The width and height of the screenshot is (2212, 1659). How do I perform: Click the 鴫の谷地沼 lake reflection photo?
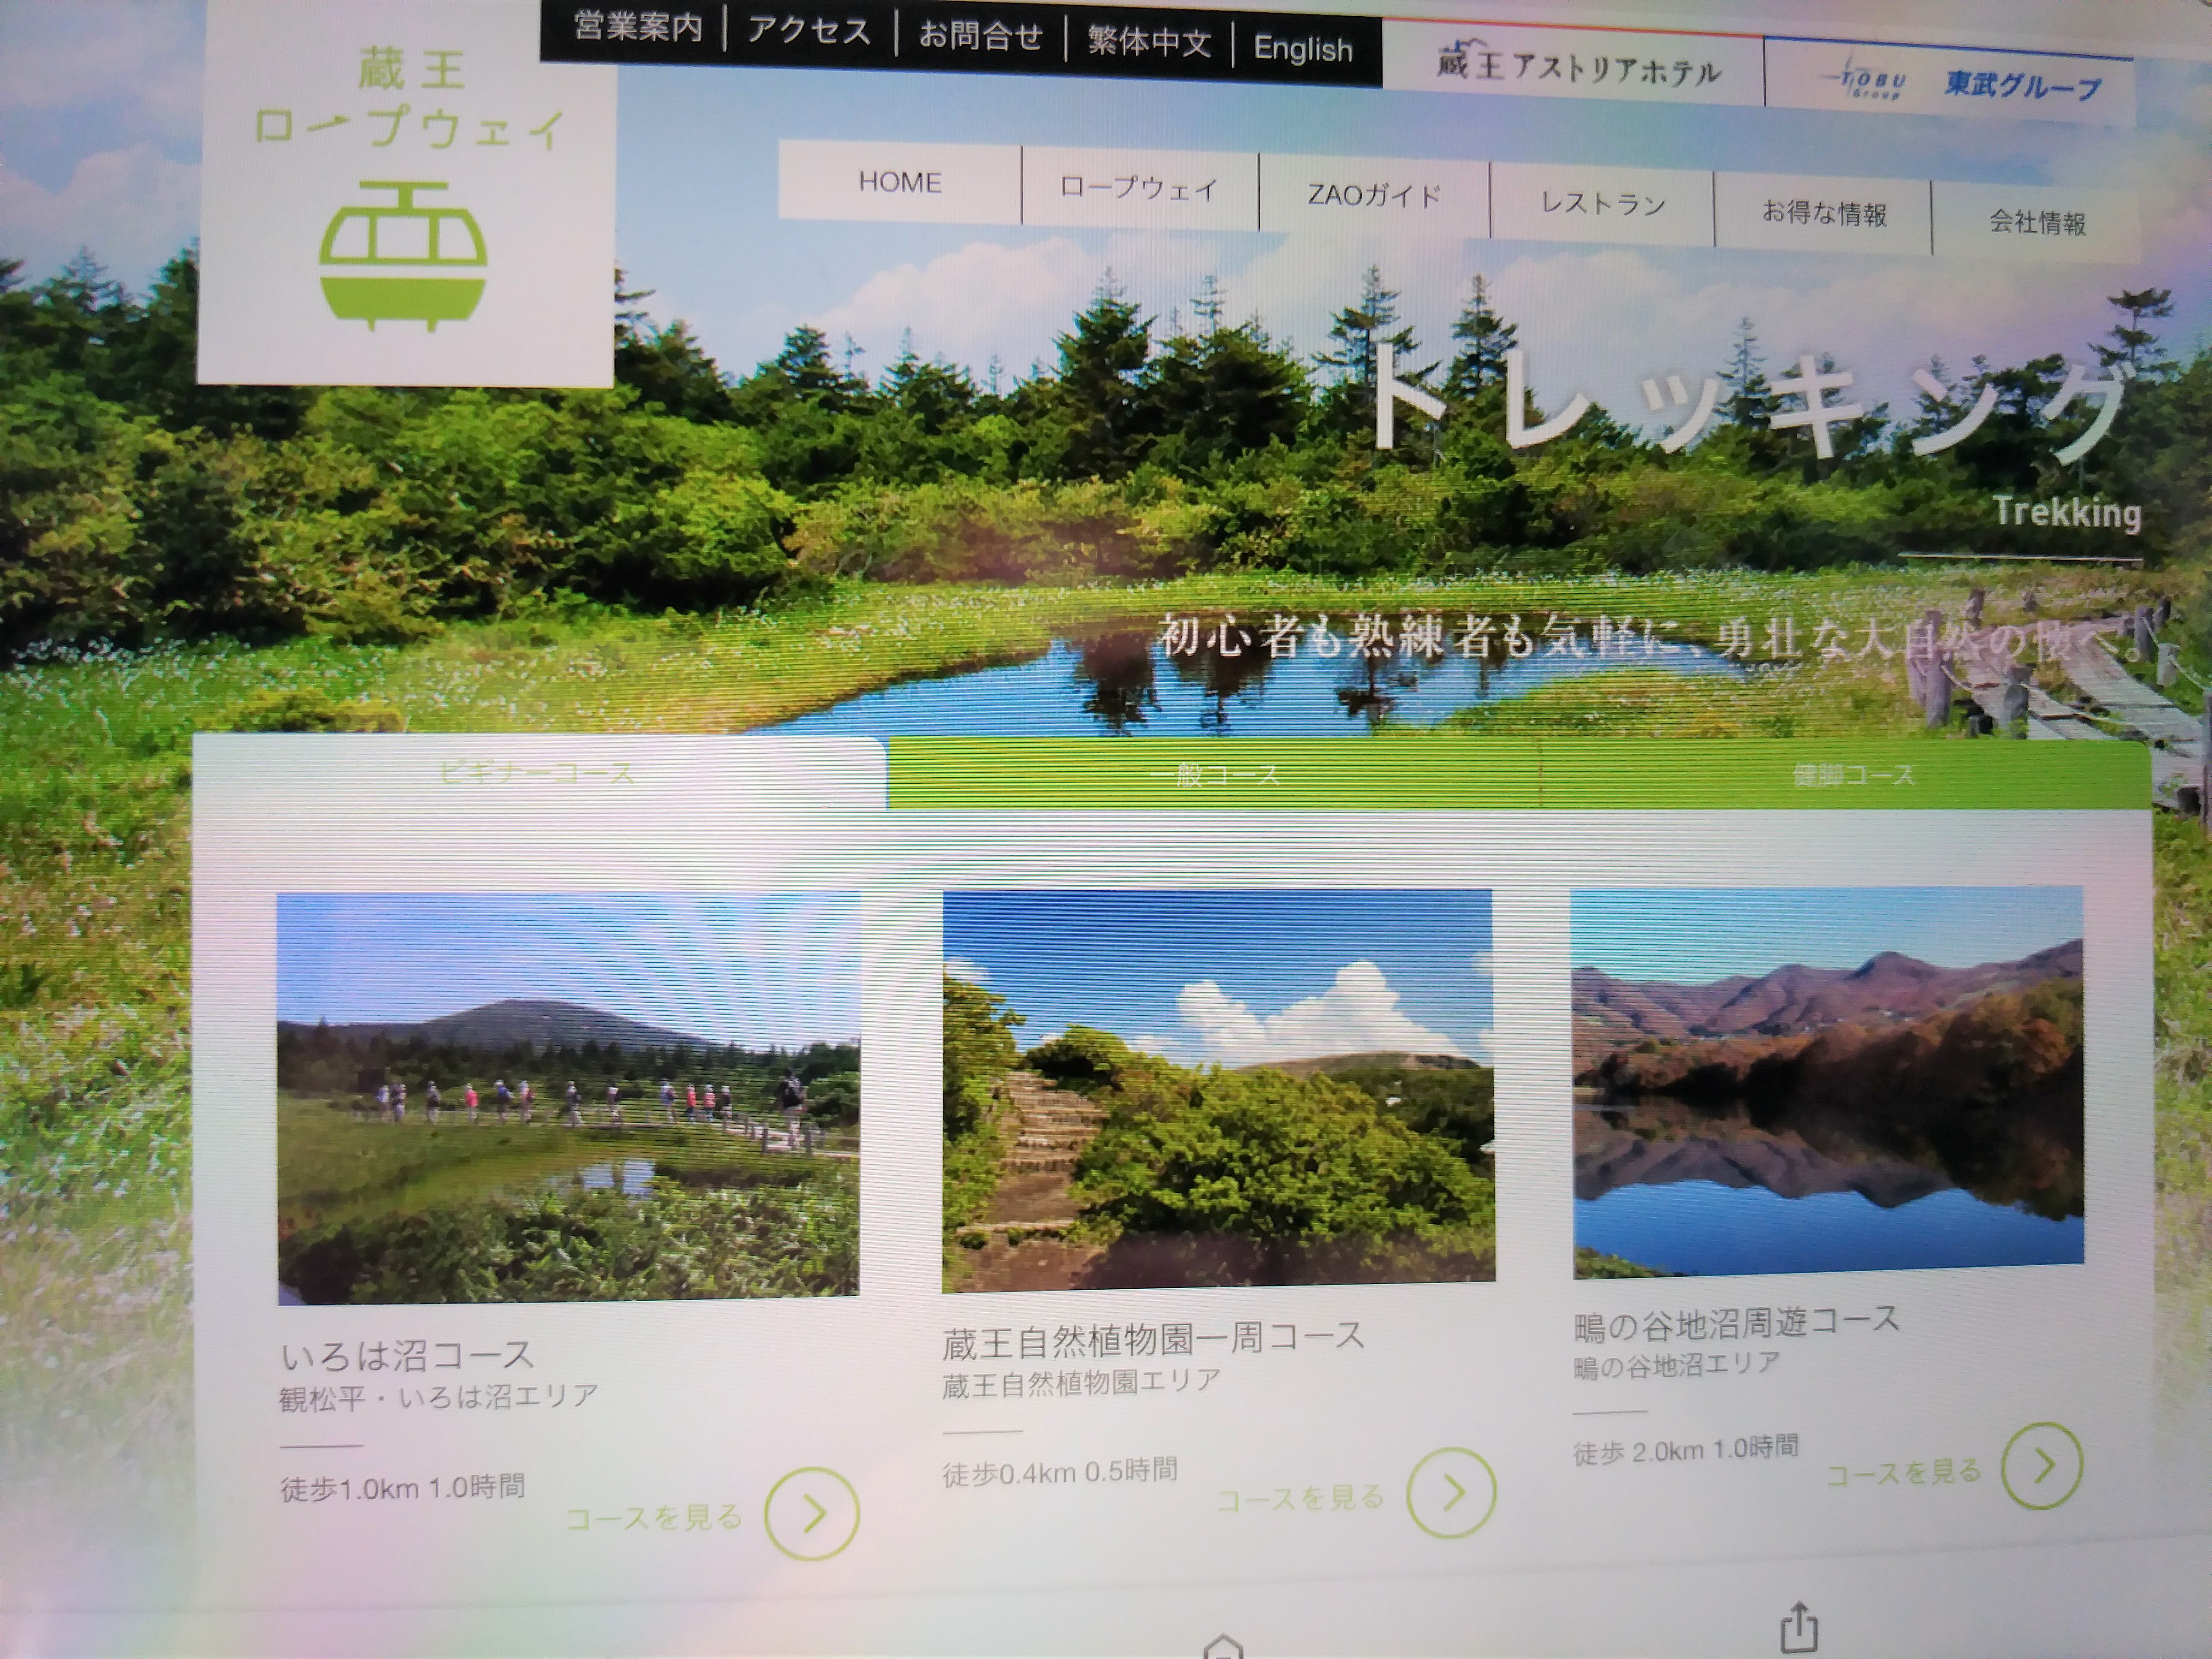coord(1827,1082)
